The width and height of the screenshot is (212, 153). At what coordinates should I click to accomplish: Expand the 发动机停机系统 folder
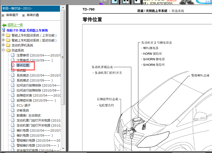[3, 45]
